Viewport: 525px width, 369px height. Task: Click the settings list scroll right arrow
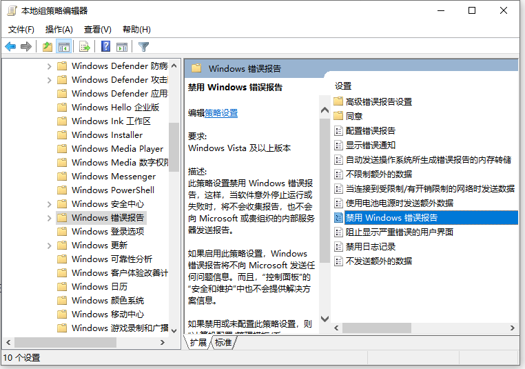click(x=513, y=328)
